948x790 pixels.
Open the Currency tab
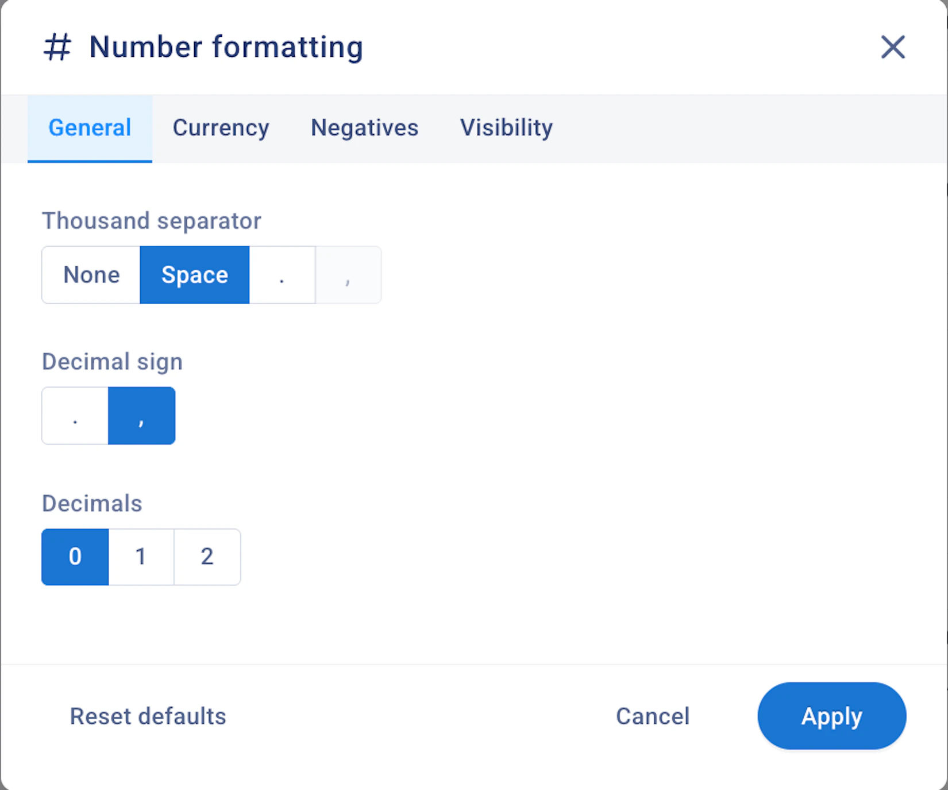pyautogui.click(x=221, y=128)
